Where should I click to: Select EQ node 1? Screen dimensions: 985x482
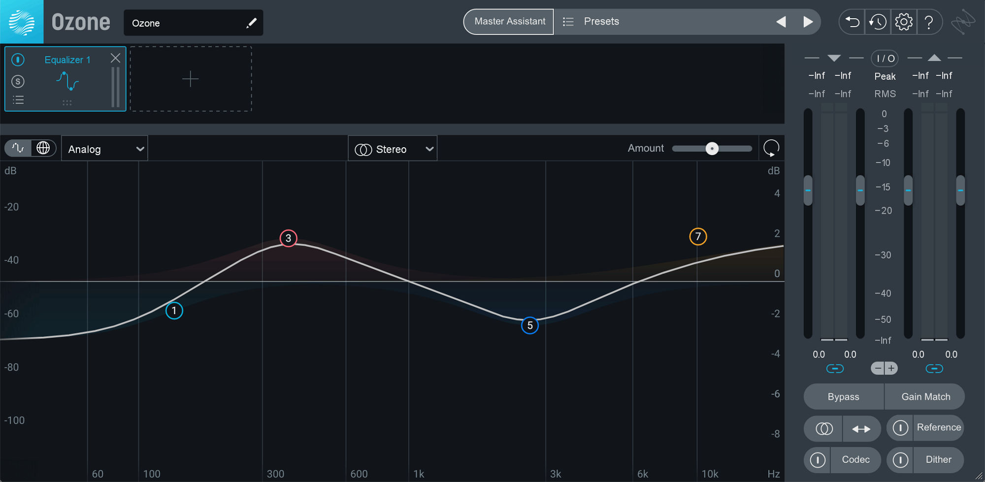(x=174, y=311)
